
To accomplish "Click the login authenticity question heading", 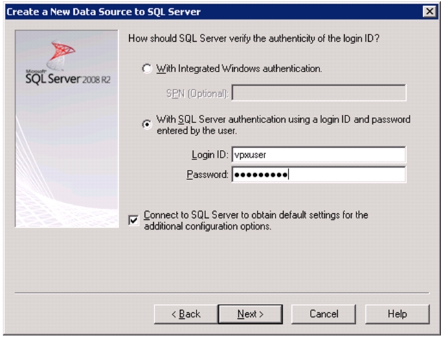I will coord(253,38).
